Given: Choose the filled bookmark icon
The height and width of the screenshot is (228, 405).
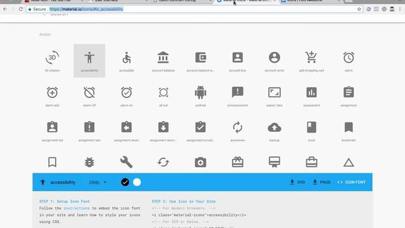Looking at the screenshot, I should coord(349,127).
